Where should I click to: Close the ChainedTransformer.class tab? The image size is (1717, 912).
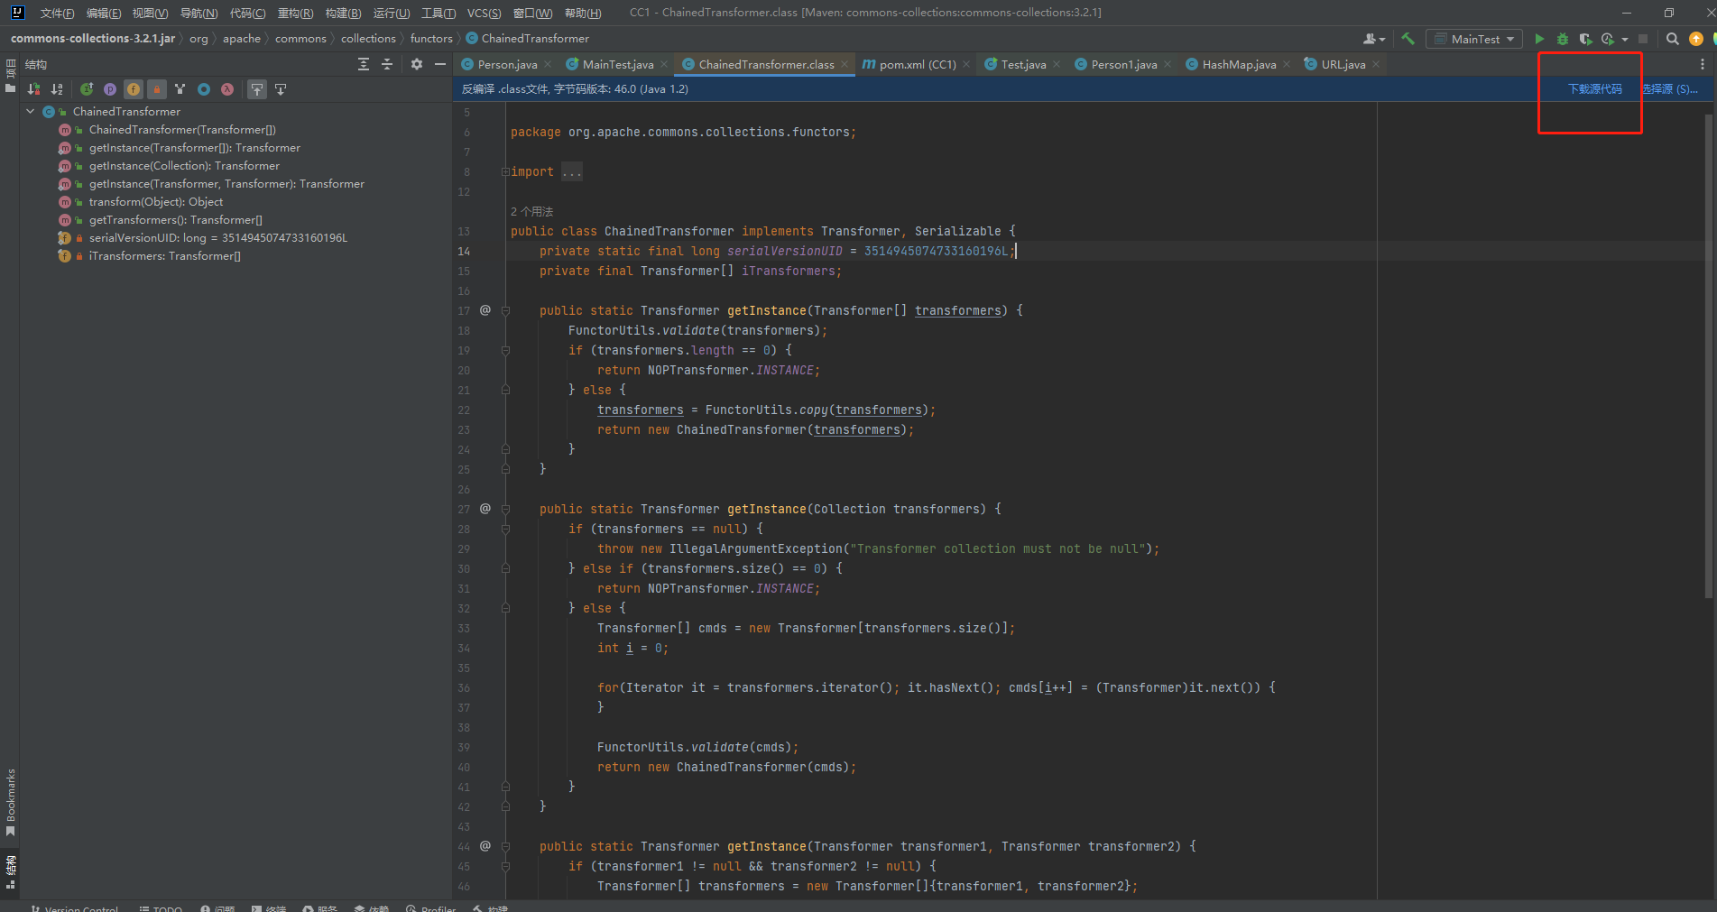pos(845,64)
